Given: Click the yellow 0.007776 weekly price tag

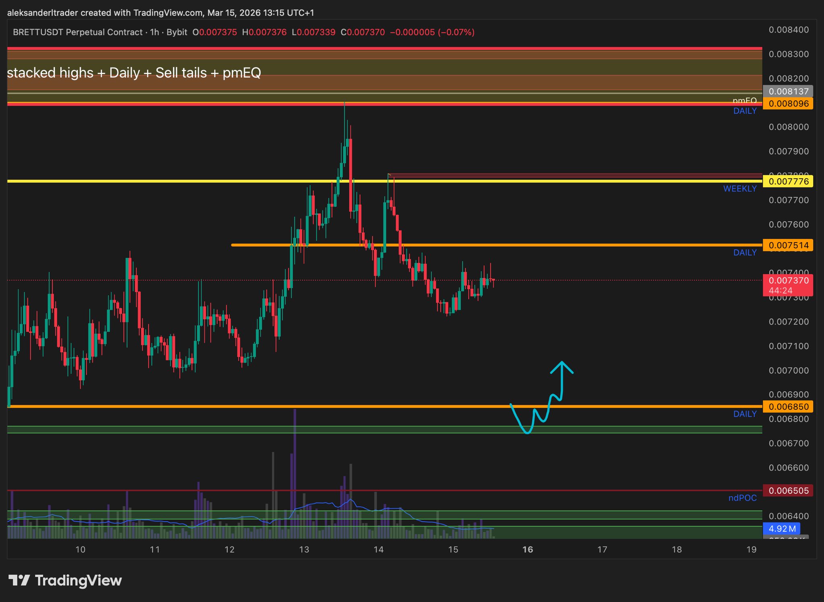Looking at the screenshot, I should (x=788, y=181).
